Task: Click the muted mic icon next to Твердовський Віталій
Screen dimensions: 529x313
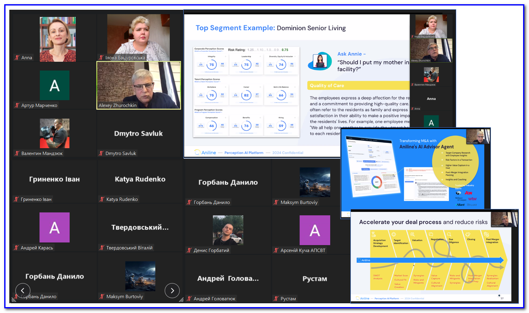Action: tap(101, 247)
